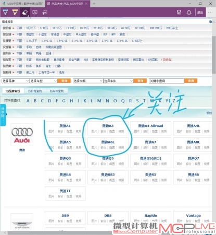Choose the Add typed note tool
Image resolution: width=216 pixels, height=235 pixels.
pos(35,13)
